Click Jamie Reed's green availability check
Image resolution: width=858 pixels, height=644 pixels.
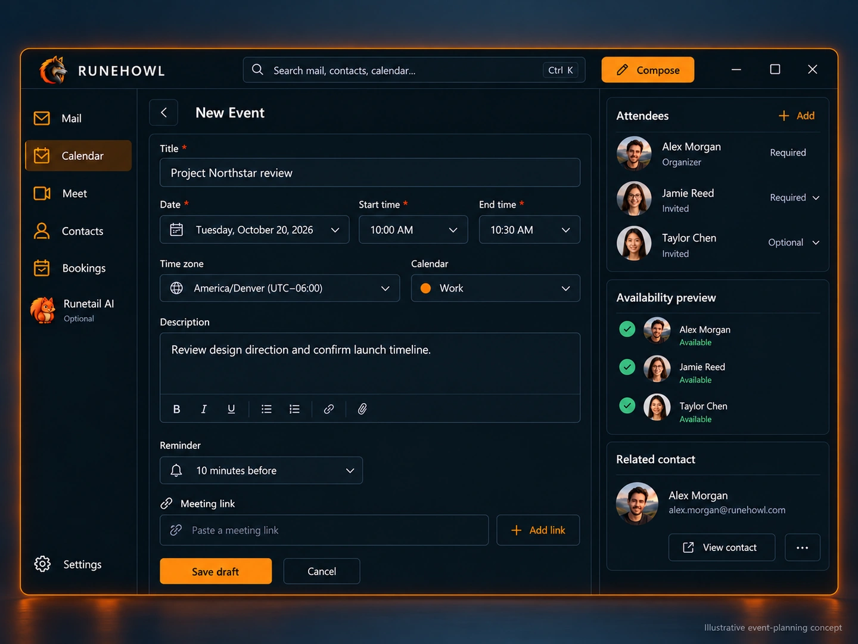coord(627,367)
